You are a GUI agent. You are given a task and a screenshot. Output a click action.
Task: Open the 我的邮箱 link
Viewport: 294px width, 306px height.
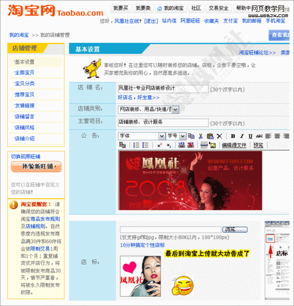tap(251, 21)
